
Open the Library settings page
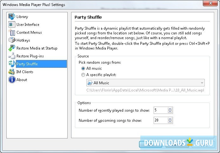pyautogui.click(x=22, y=17)
